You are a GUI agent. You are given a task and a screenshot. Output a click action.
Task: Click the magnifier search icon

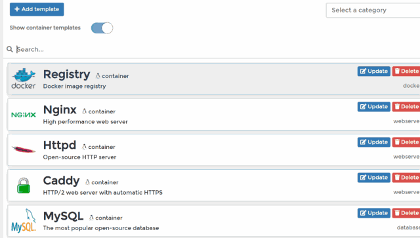tap(10, 49)
